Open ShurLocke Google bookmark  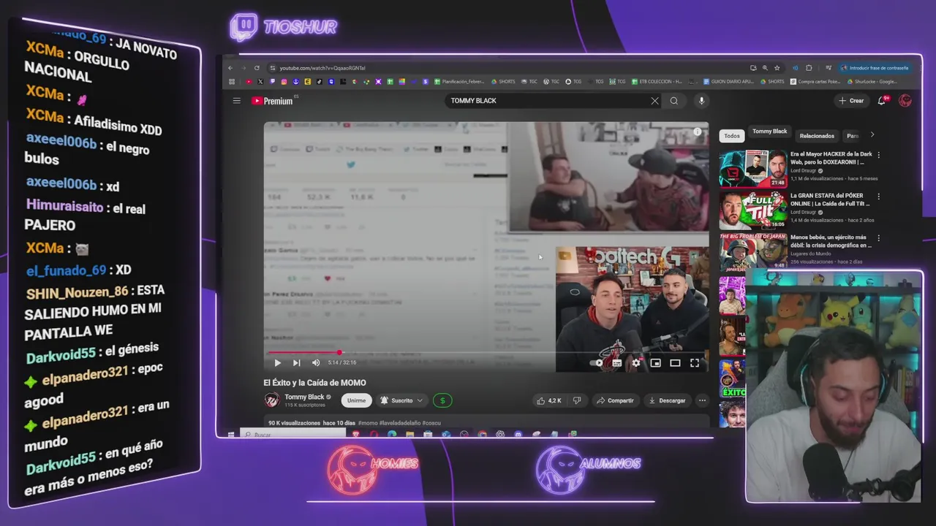[872, 82]
